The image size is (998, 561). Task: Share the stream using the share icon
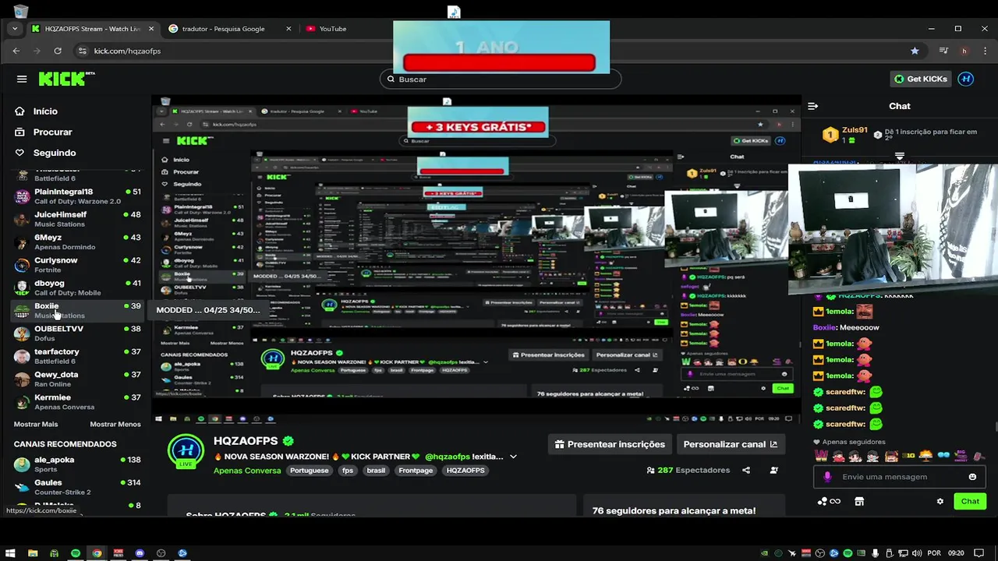tap(746, 470)
